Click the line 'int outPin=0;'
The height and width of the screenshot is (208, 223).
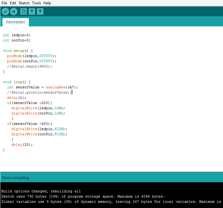click(17, 40)
